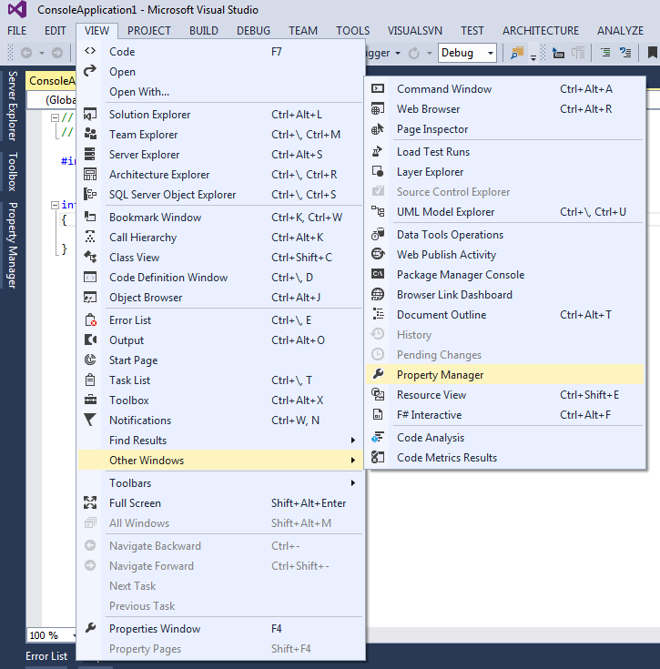Click the Property Manager wrench icon
The height and width of the screenshot is (669, 660).
378,375
